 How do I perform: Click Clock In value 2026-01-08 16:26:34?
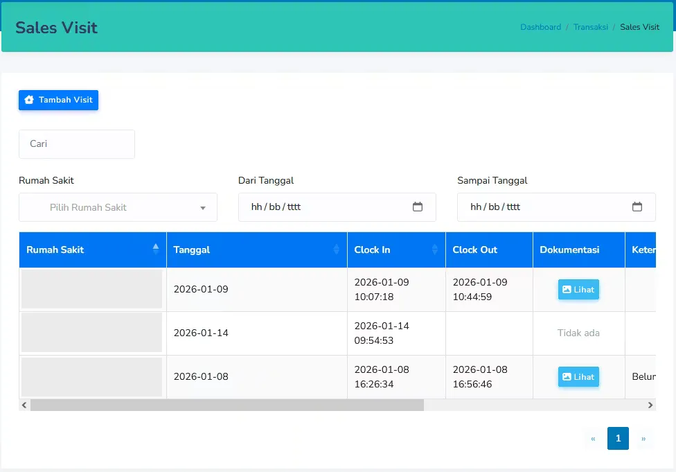coord(382,376)
